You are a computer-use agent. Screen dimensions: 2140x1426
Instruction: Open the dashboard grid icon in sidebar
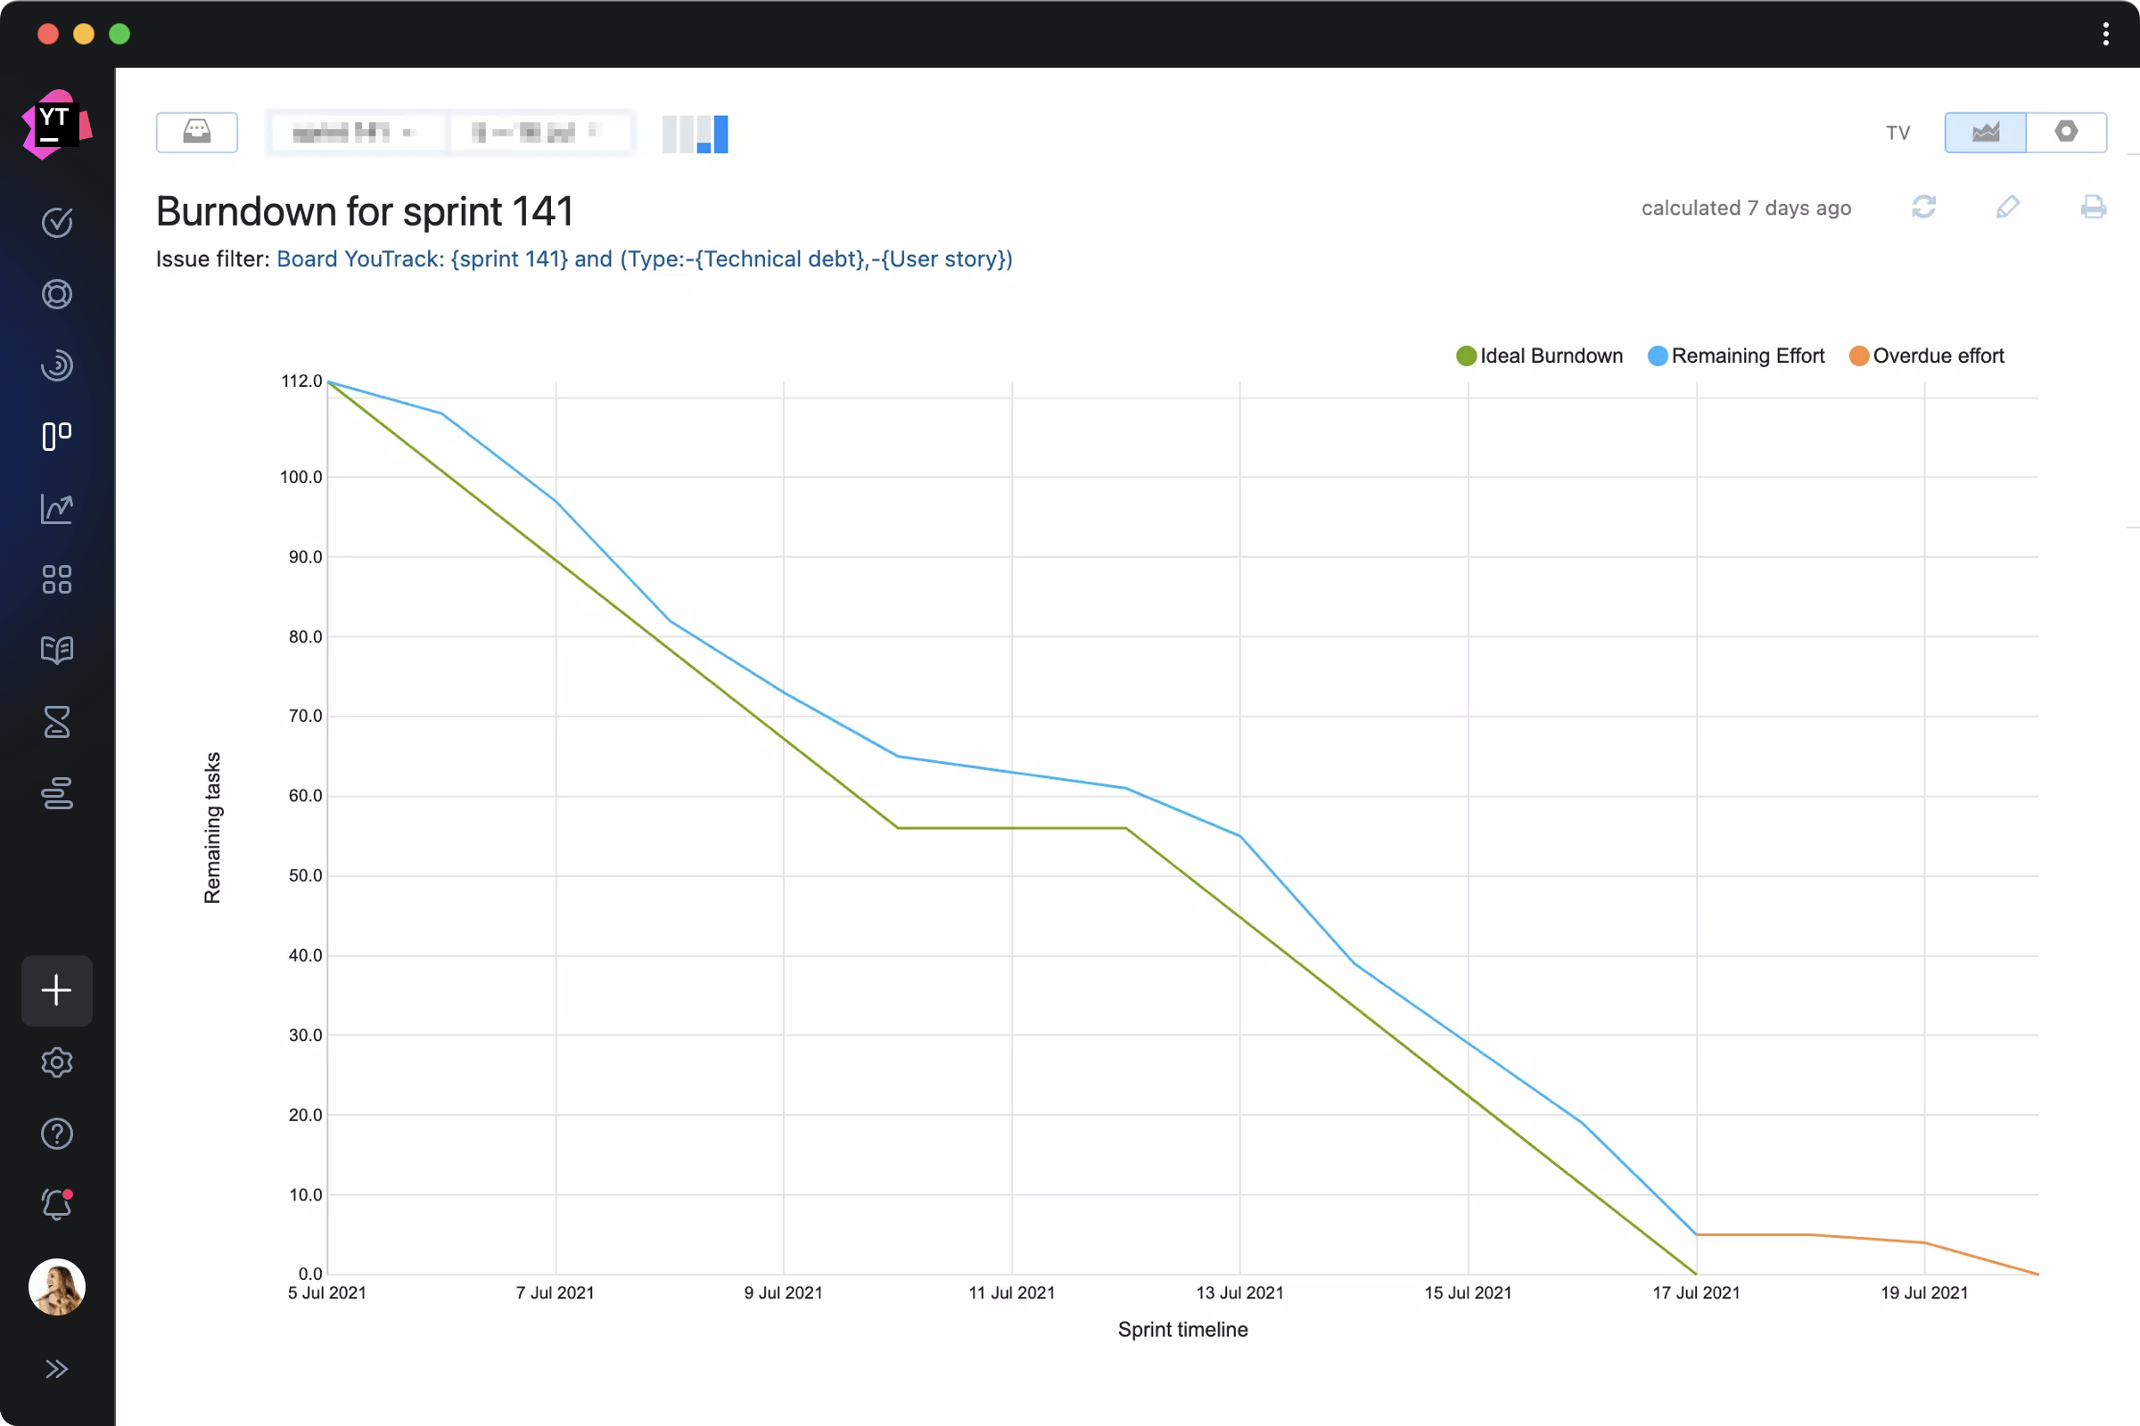pyautogui.click(x=57, y=578)
